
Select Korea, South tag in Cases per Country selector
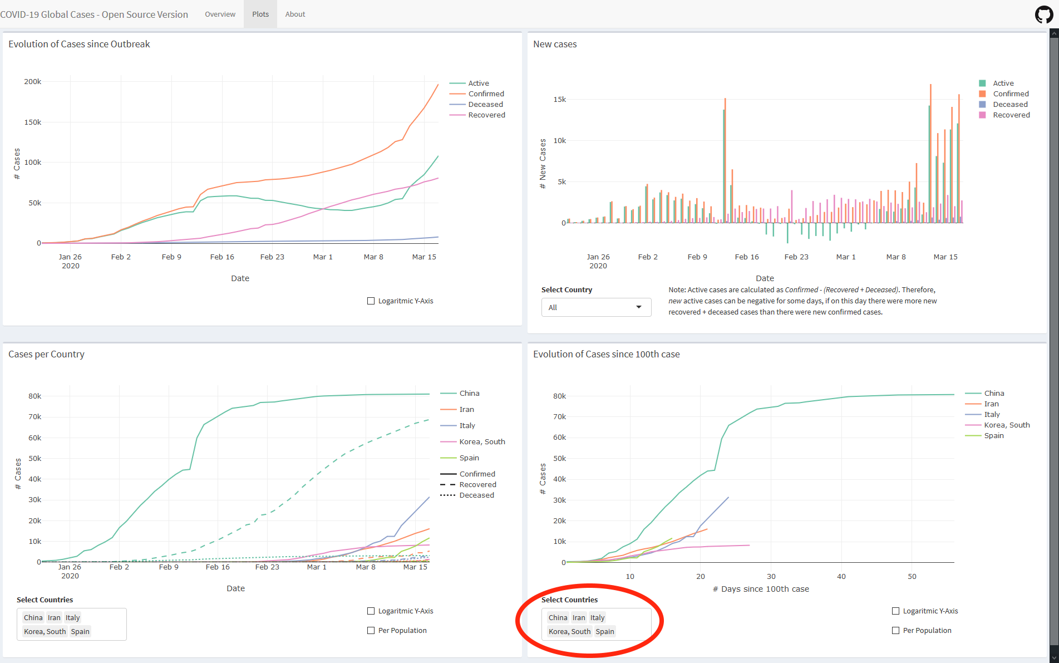tap(45, 632)
